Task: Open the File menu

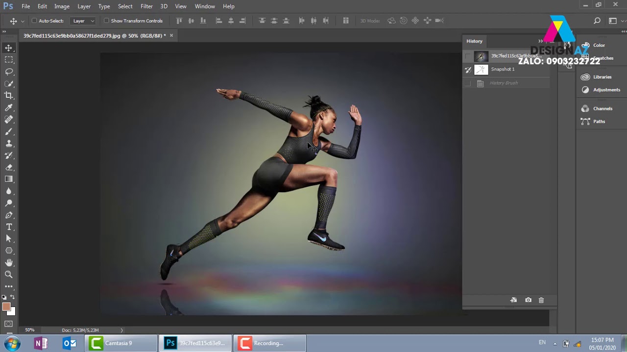Action: pos(25,6)
